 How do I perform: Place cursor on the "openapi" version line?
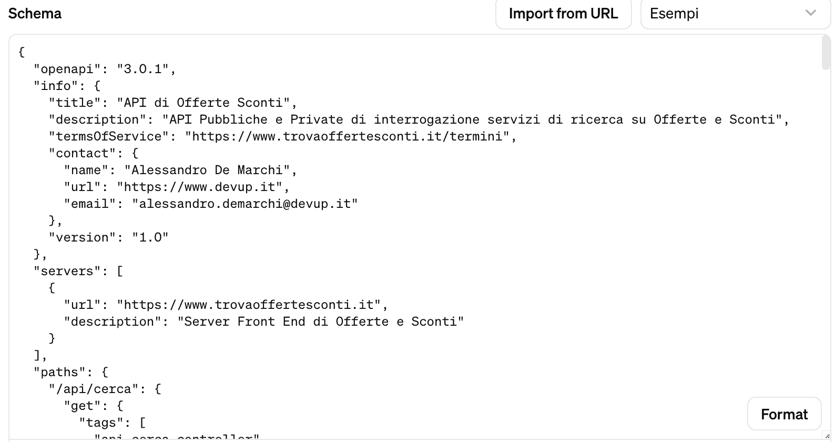[104, 69]
